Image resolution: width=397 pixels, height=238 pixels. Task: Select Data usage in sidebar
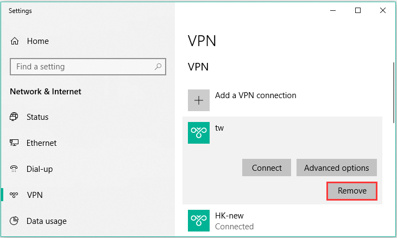click(x=46, y=221)
